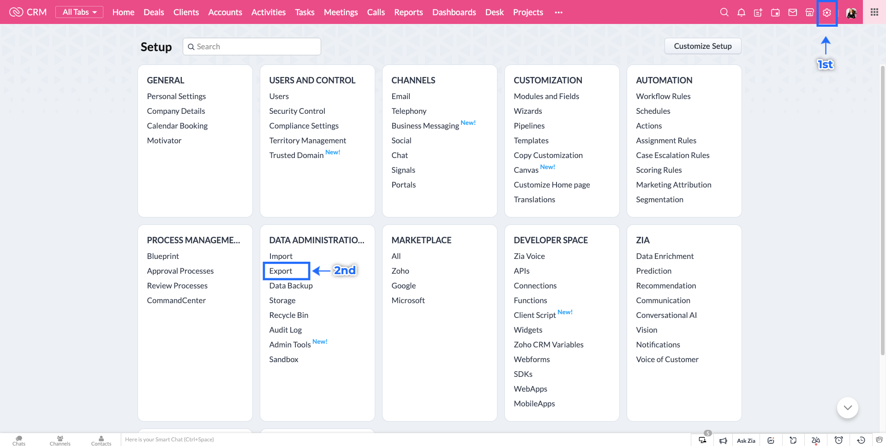The width and height of the screenshot is (886, 446).
Task: Open the global search magnifier icon
Action: (x=724, y=12)
